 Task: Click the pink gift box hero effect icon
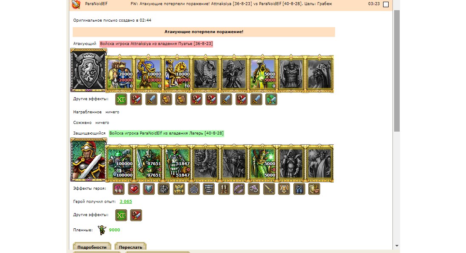pos(119,189)
